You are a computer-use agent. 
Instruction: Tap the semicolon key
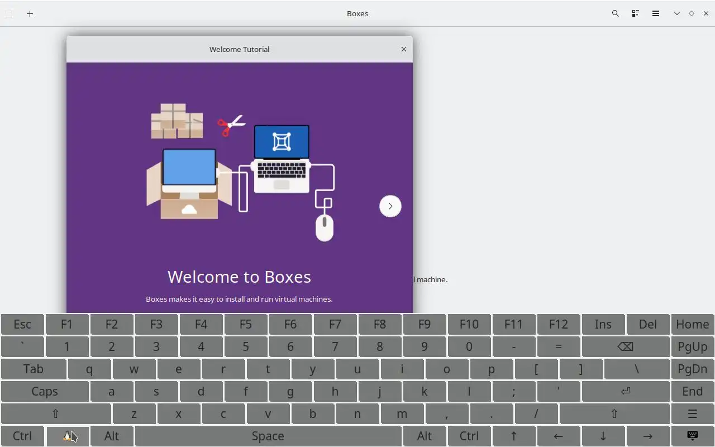pos(514,391)
